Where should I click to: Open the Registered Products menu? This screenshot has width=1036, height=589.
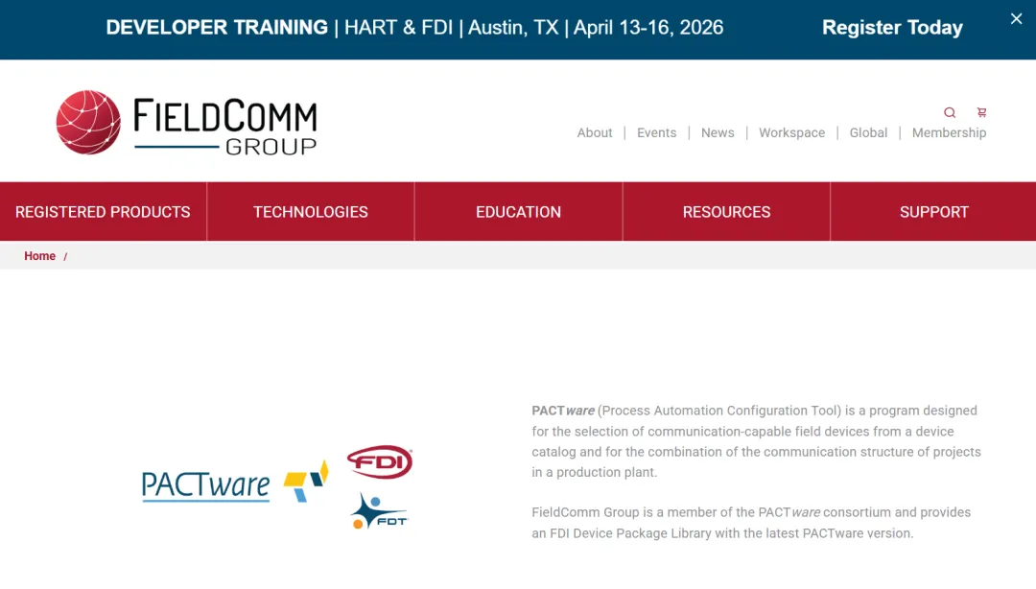point(103,212)
